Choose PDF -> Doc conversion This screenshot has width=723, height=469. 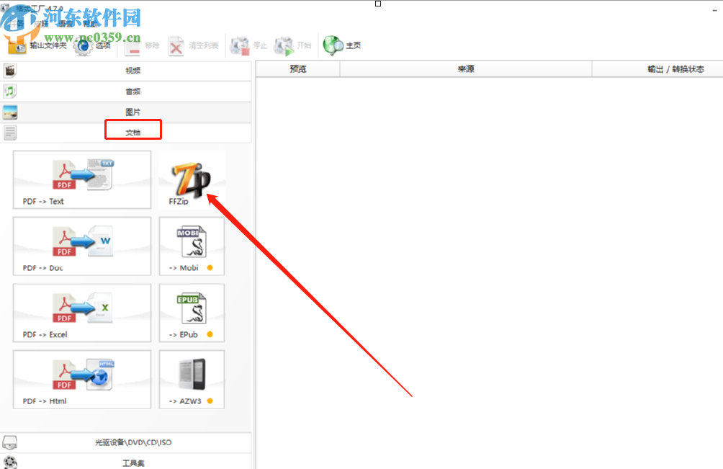click(x=82, y=246)
